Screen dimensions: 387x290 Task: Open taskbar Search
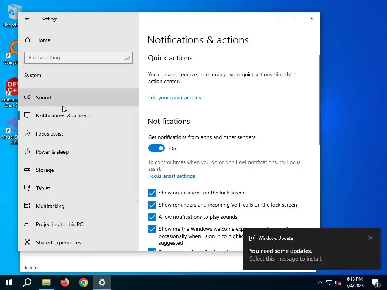(27, 282)
